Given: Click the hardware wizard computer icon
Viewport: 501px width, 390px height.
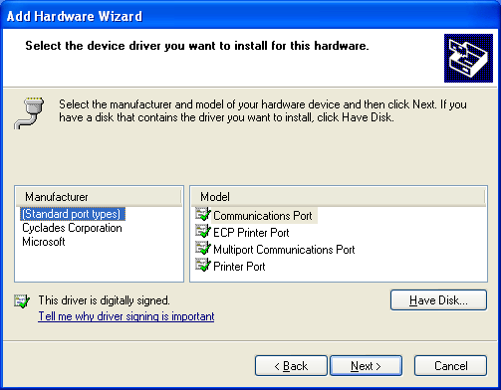Looking at the screenshot, I should tap(468, 58).
